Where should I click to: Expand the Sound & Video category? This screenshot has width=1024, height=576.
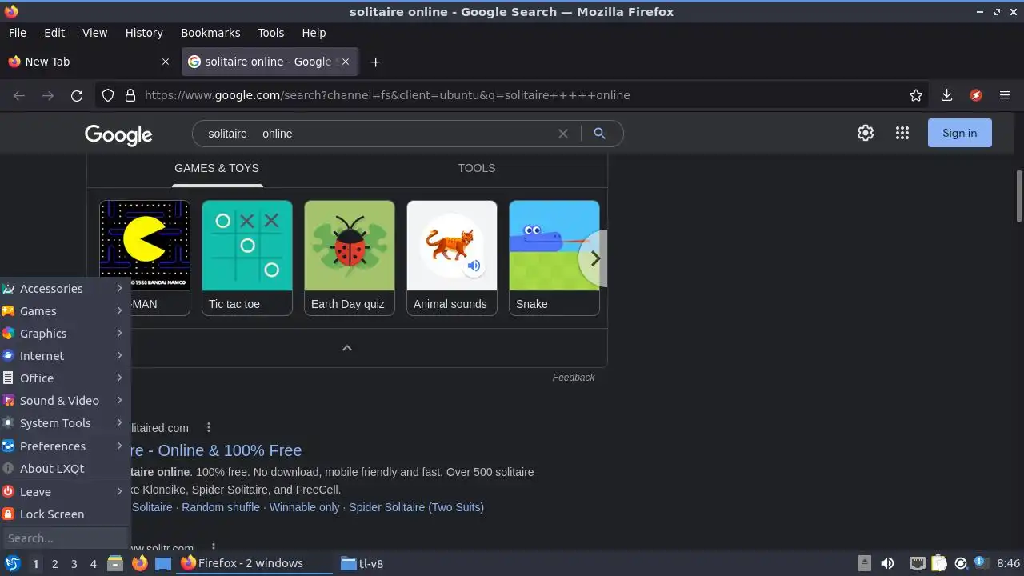point(64,401)
